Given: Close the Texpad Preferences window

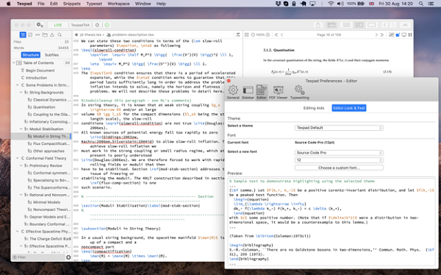Looking at the screenshot, I should 229,81.
